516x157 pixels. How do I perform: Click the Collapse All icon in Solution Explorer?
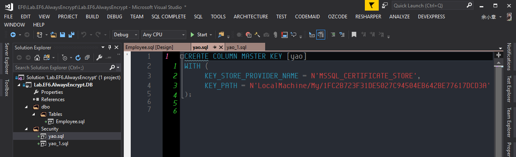point(87,57)
